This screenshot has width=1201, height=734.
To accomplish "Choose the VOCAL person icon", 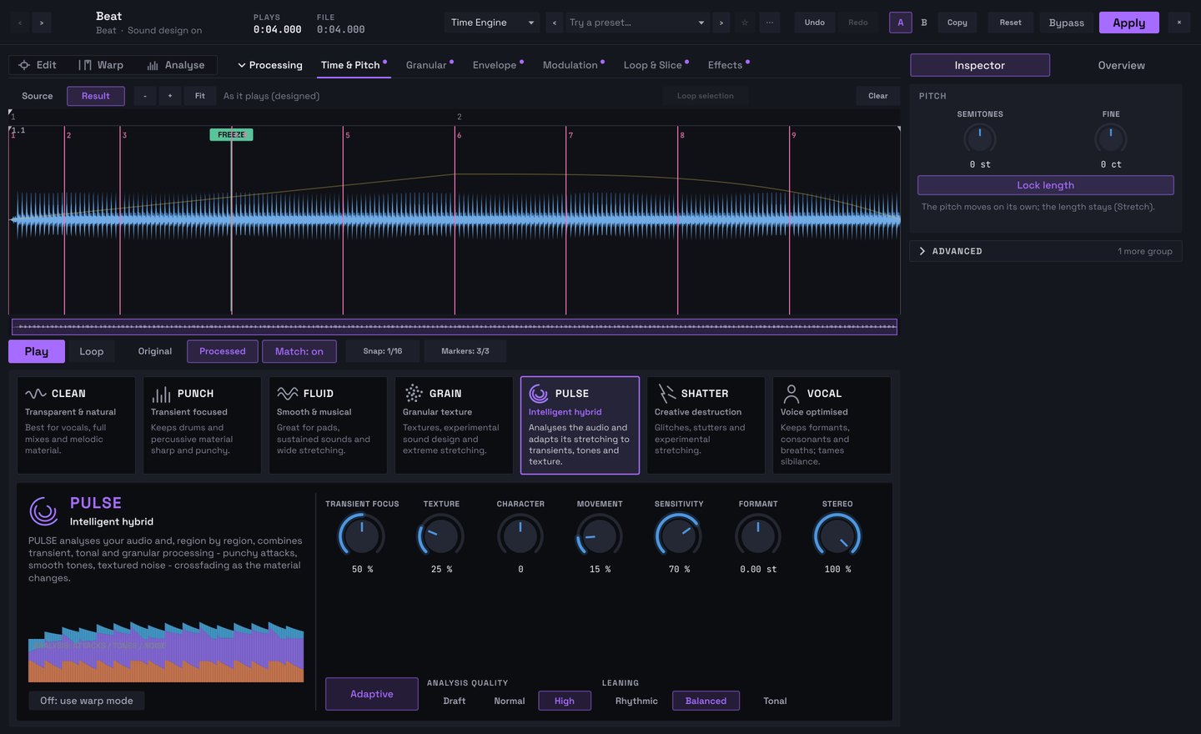I will point(791,394).
